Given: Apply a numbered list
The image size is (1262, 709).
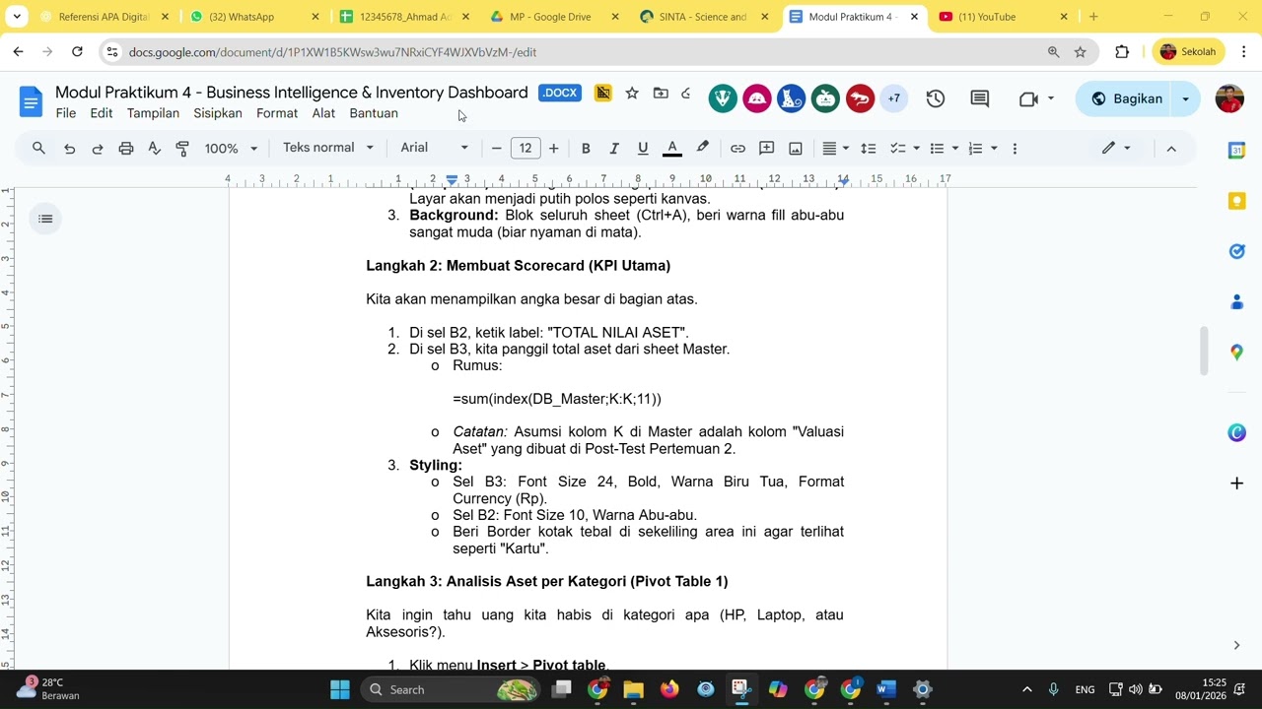Looking at the screenshot, I should [x=976, y=148].
